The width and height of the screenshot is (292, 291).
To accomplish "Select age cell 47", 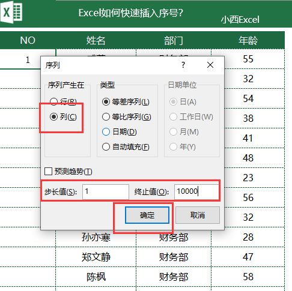I will tap(248, 257).
